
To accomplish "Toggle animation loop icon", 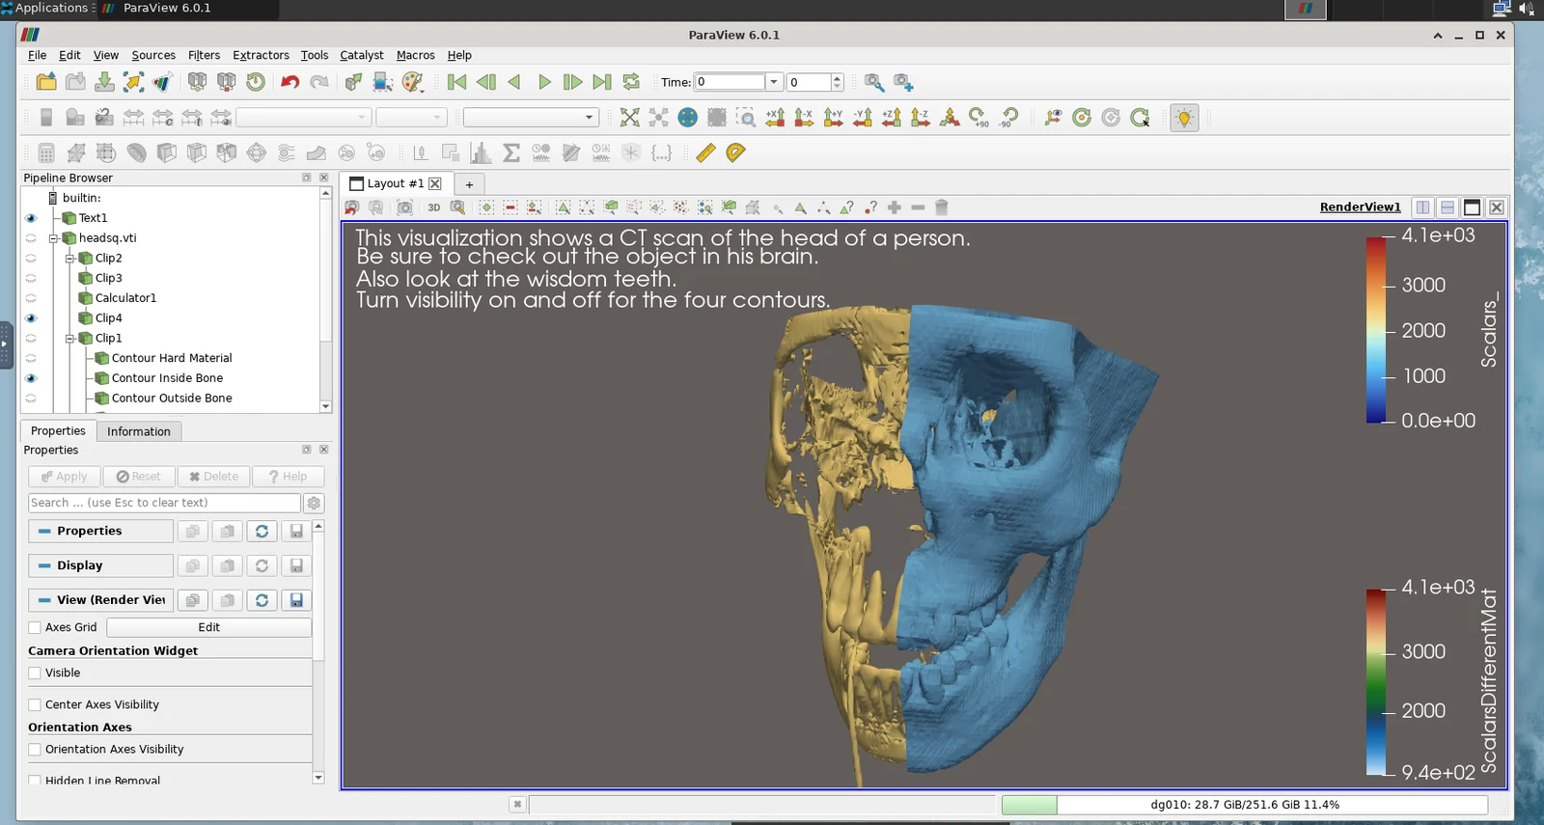I will (x=631, y=82).
